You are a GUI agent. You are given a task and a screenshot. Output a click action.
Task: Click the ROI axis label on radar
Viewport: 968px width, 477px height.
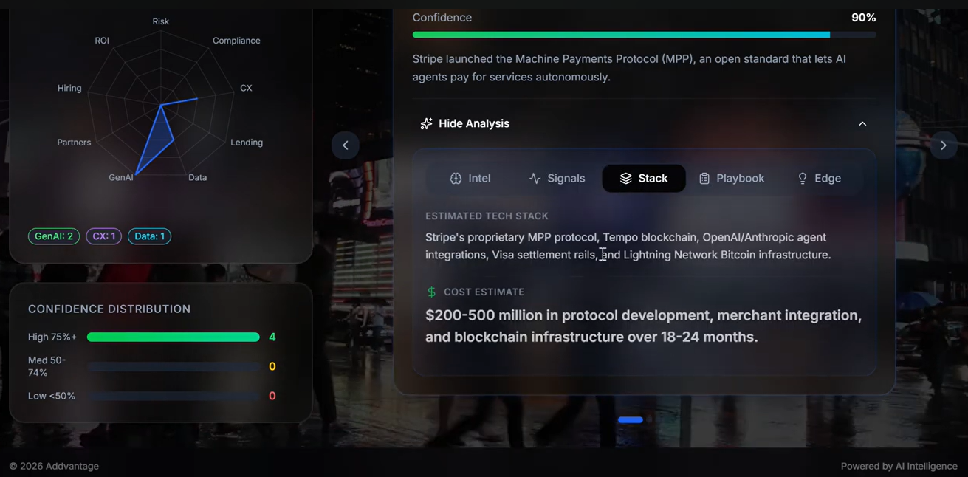(102, 41)
